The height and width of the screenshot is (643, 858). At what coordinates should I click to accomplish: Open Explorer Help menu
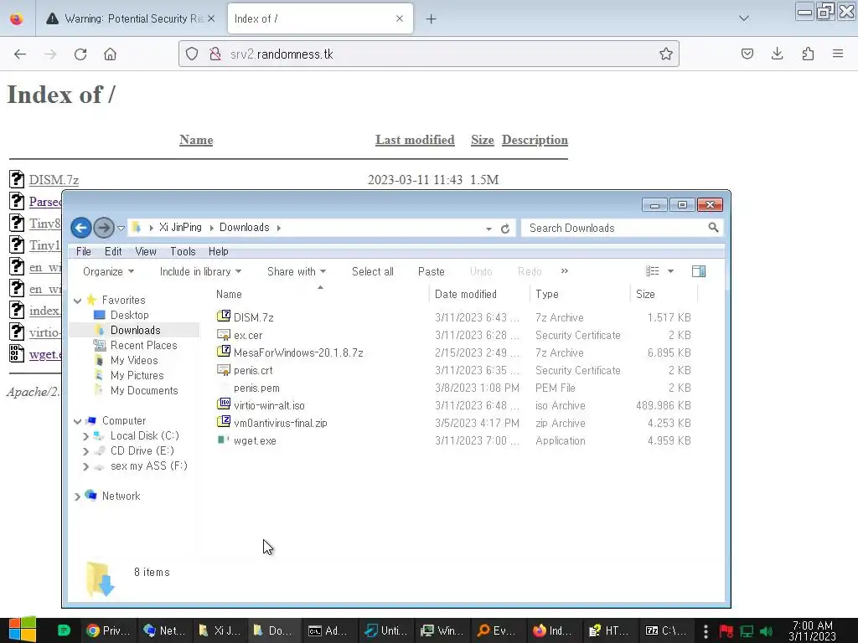click(219, 251)
